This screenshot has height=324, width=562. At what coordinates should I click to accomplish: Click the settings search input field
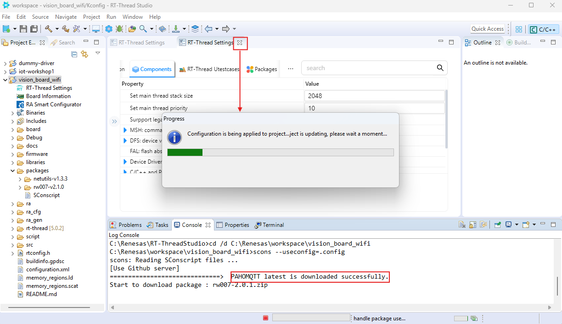click(367, 68)
